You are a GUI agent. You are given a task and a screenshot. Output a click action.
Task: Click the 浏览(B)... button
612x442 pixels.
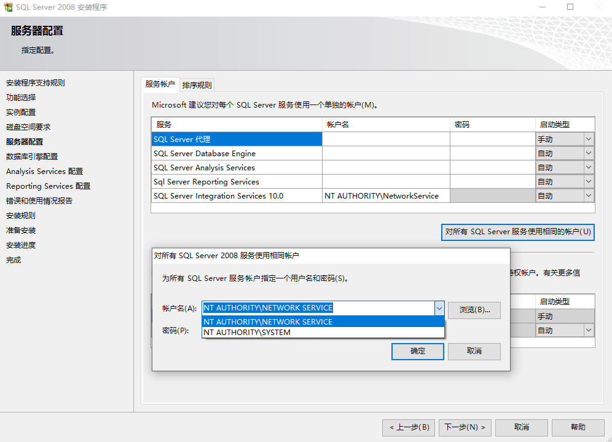[474, 310]
